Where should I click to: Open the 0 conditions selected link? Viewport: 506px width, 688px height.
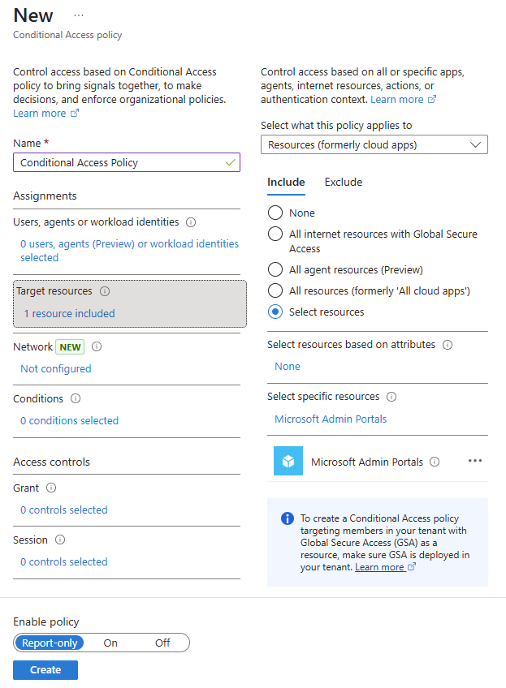point(70,421)
